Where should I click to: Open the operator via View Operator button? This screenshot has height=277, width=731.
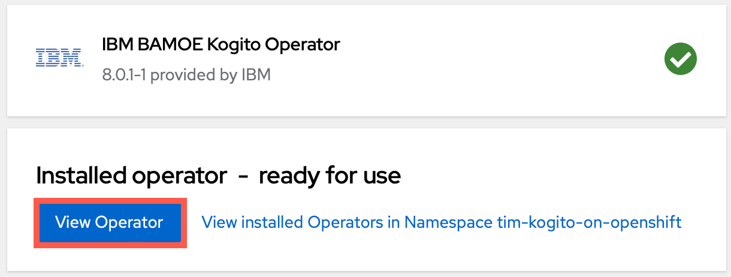(110, 222)
